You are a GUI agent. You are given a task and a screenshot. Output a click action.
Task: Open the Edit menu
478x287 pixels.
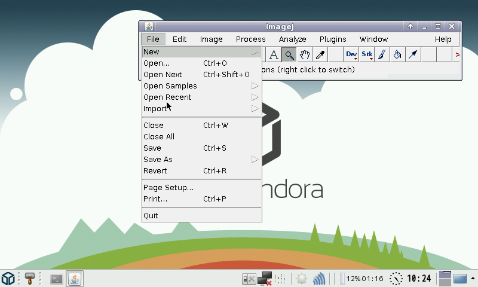(180, 39)
